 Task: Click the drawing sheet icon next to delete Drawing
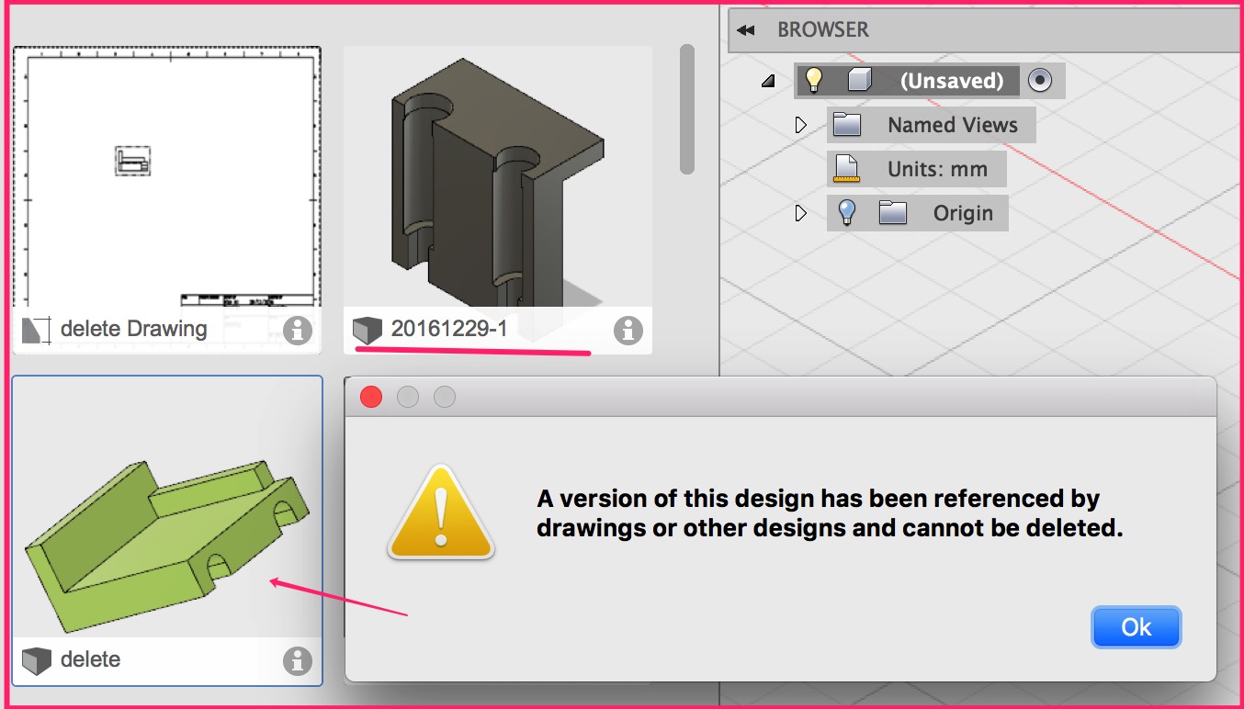tap(35, 329)
